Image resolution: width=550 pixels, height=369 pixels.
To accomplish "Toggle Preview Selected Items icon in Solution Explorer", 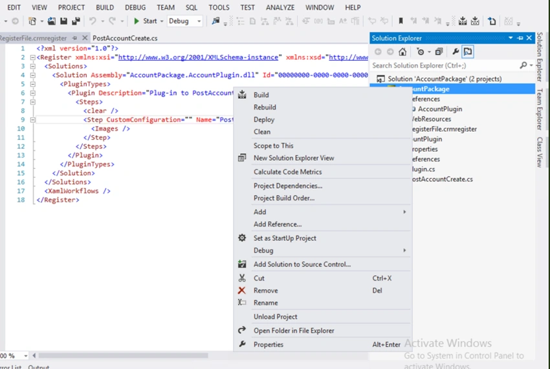I will point(468,52).
